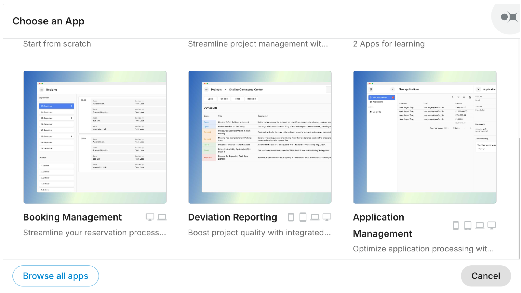521x293 pixels.
Task: Click the export document icon in New applications preview
Action: tap(470, 97)
